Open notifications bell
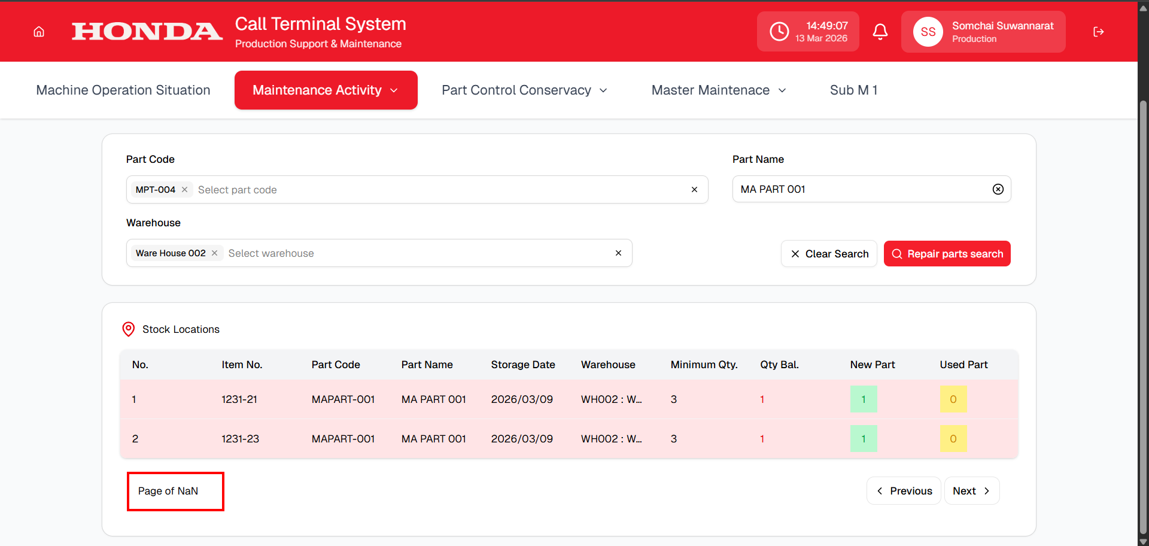This screenshot has width=1149, height=546. tap(880, 32)
